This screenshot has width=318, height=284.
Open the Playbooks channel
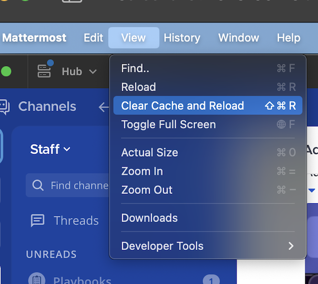pyautogui.click(x=82, y=280)
